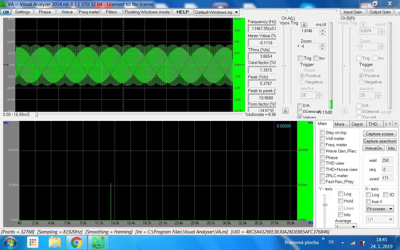
Task: Open the File Explorer taskbar icon
Action: pos(55,242)
